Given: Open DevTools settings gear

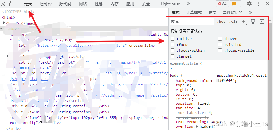Looking at the screenshot, I should (x=249, y=4).
